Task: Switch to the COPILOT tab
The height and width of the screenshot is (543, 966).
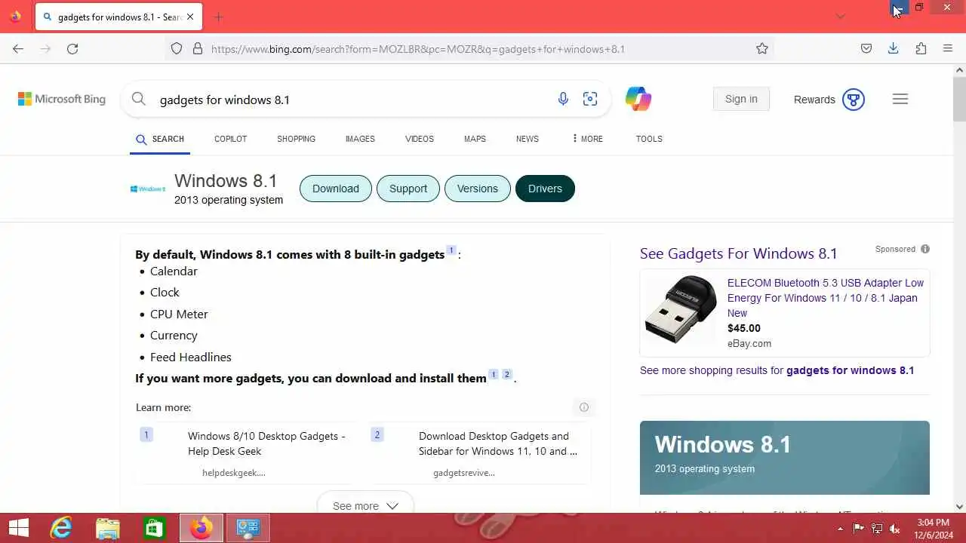Action: 230,139
